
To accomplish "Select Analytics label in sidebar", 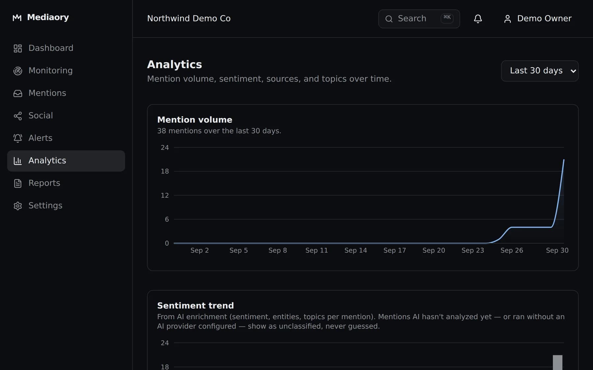I will (x=47, y=160).
